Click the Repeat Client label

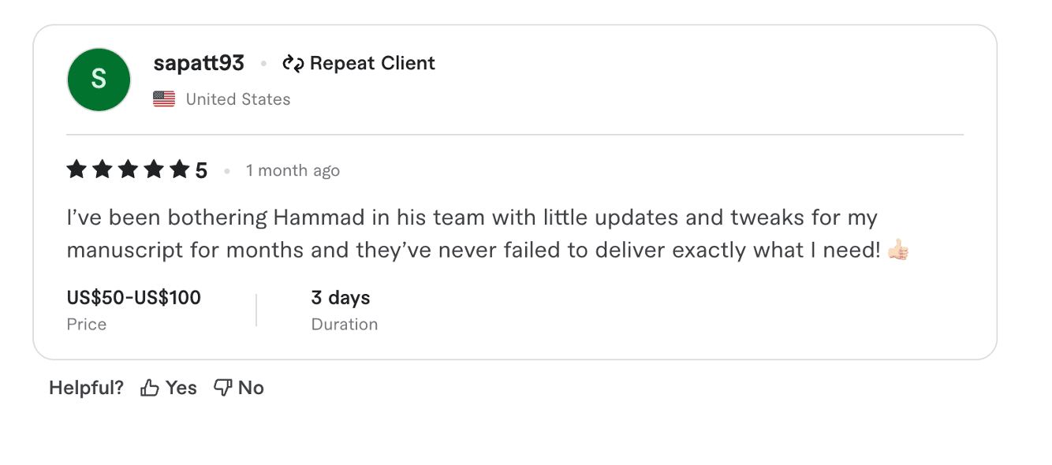tap(371, 63)
